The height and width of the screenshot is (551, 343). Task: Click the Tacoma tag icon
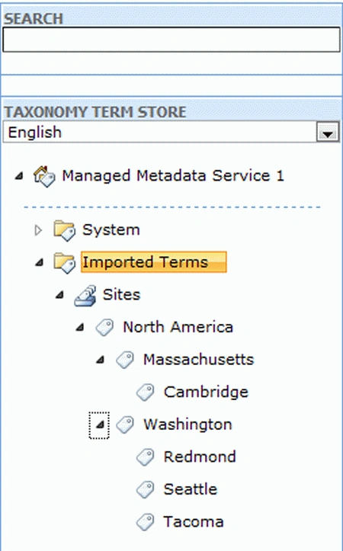tap(146, 522)
